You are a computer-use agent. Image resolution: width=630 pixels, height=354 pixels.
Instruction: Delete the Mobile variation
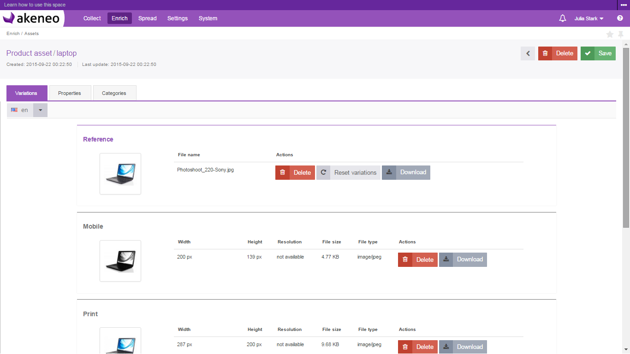click(x=417, y=260)
